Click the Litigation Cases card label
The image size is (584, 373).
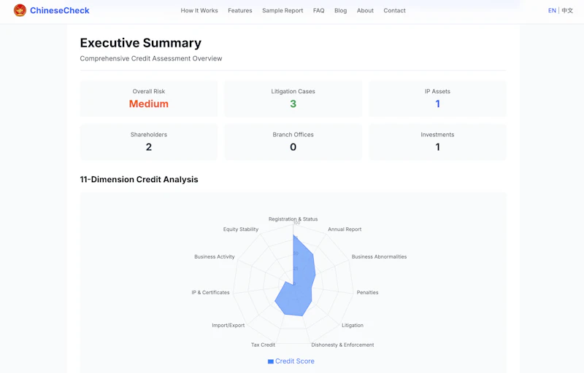pyautogui.click(x=293, y=91)
